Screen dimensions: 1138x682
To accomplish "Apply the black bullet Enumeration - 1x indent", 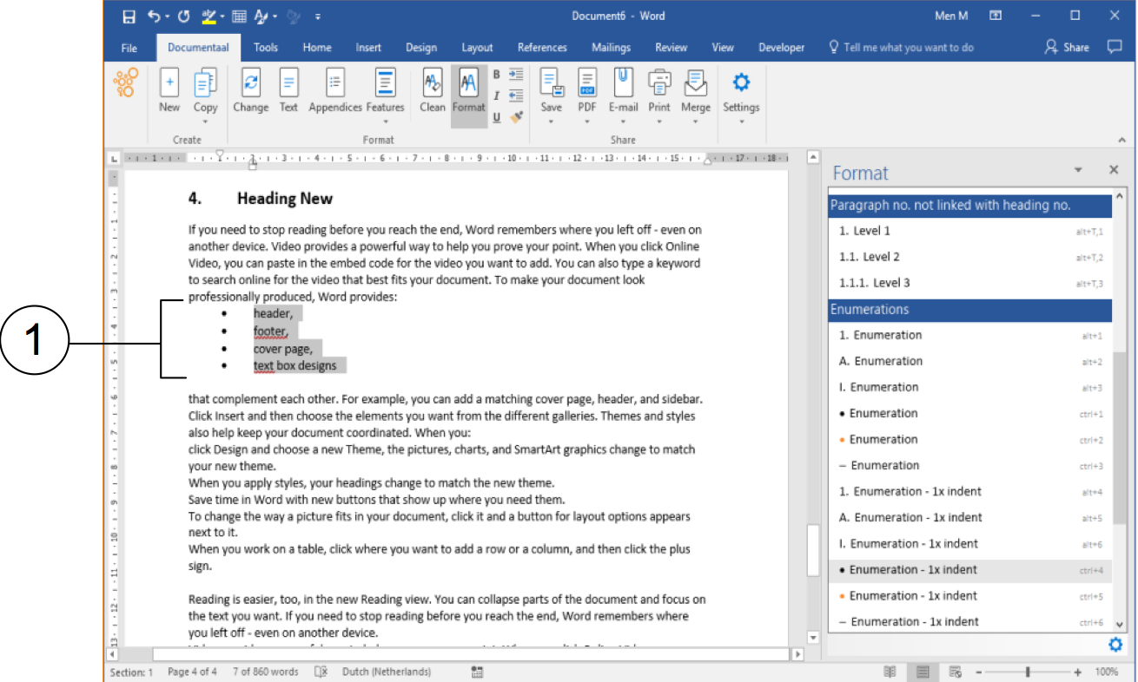I will pos(970,570).
